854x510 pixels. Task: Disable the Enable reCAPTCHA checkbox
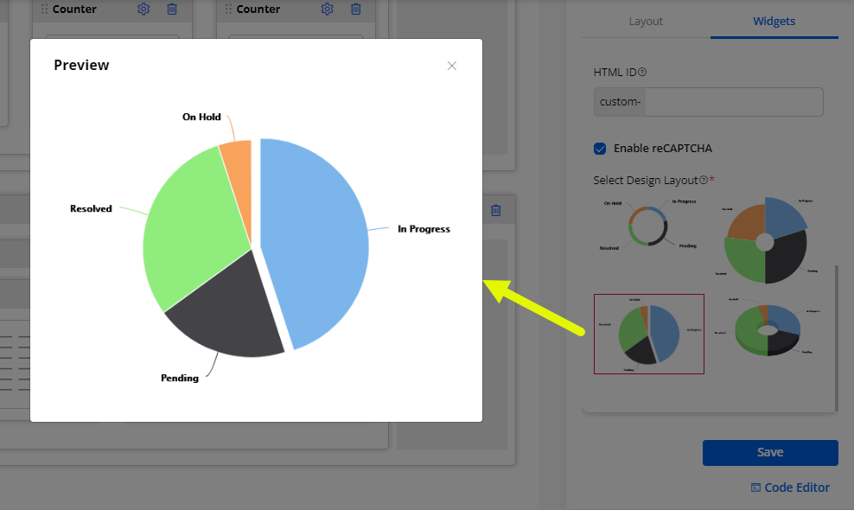click(x=600, y=149)
